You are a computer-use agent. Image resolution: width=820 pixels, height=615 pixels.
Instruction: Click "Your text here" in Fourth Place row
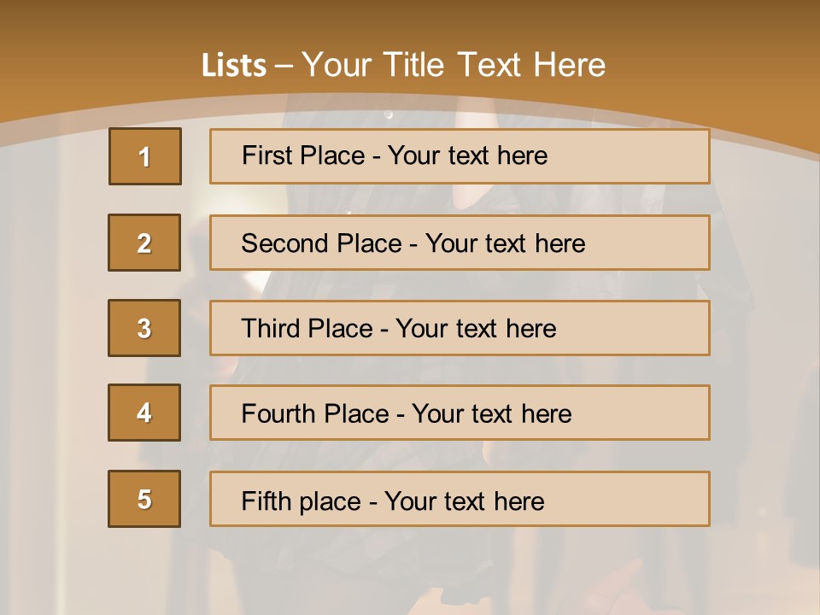pyautogui.click(x=491, y=414)
